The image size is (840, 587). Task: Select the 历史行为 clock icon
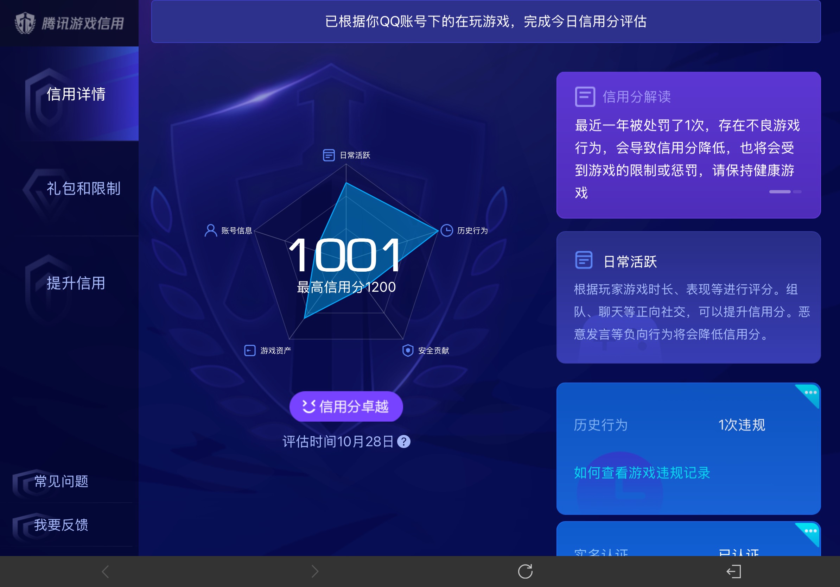(x=447, y=231)
